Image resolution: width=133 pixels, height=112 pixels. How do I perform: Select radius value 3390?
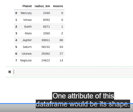[x=47, y=33]
